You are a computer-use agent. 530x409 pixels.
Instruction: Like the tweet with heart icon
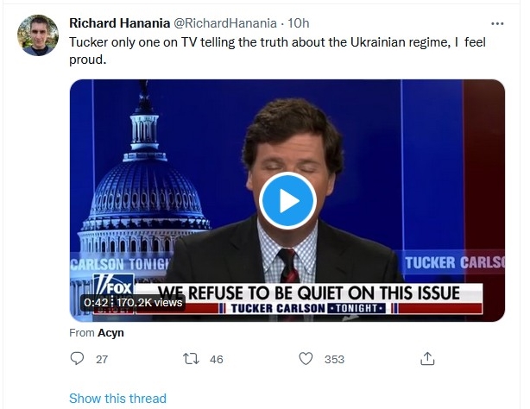coord(306,359)
